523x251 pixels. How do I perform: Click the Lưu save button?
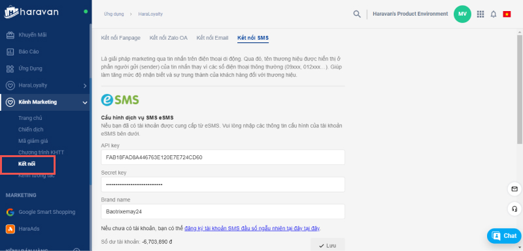pyautogui.click(x=328, y=245)
